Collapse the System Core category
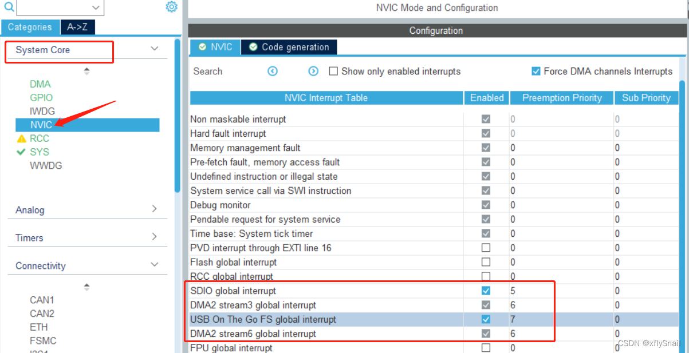This screenshot has height=353, width=689. click(x=154, y=49)
